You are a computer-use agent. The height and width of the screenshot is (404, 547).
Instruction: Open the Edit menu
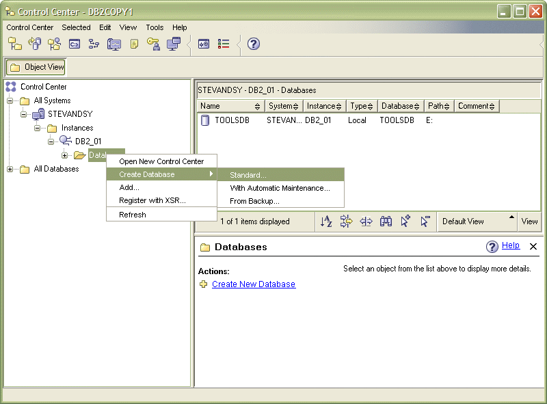105,27
